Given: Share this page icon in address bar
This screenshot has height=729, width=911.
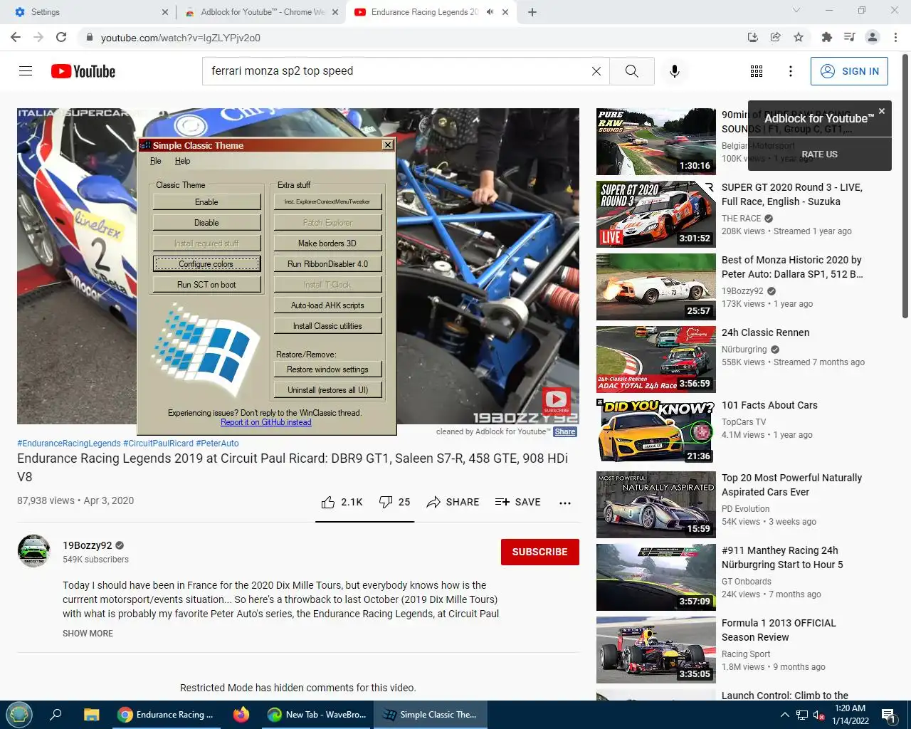Looking at the screenshot, I should [x=776, y=38].
